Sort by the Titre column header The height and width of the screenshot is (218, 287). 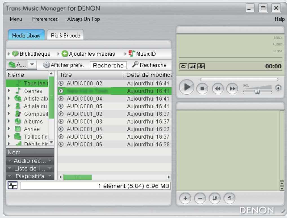(91, 75)
